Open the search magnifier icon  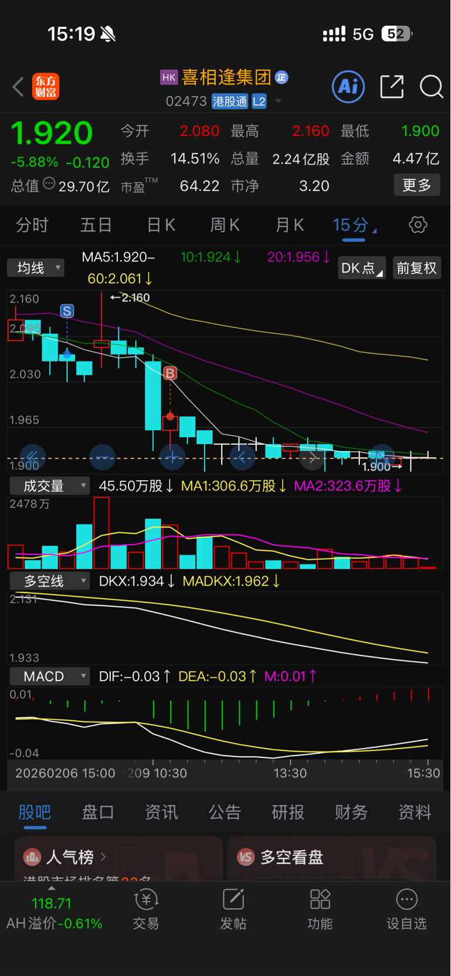pyautogui.click(x=432, y=87)
